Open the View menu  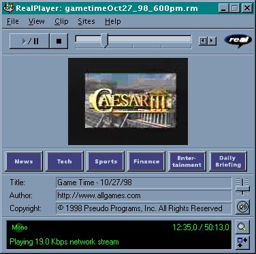click(37, 22)
